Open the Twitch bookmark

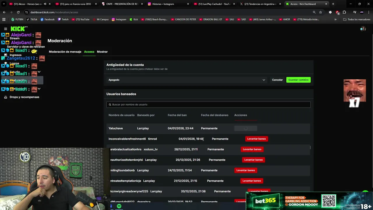63,19
